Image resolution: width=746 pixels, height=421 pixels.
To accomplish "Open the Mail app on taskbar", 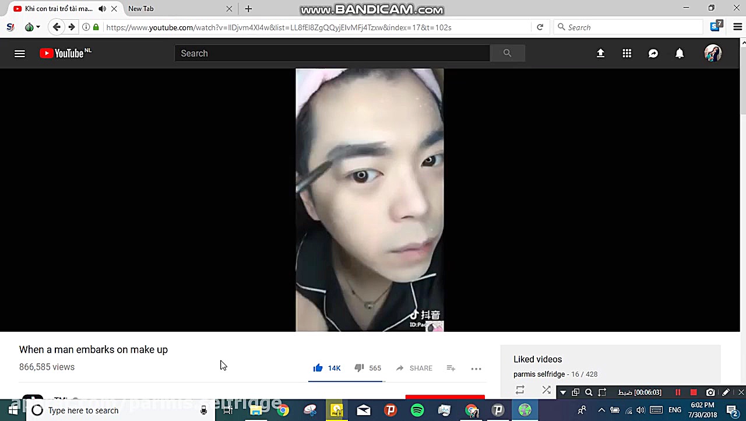I will (x=364, y=411).
